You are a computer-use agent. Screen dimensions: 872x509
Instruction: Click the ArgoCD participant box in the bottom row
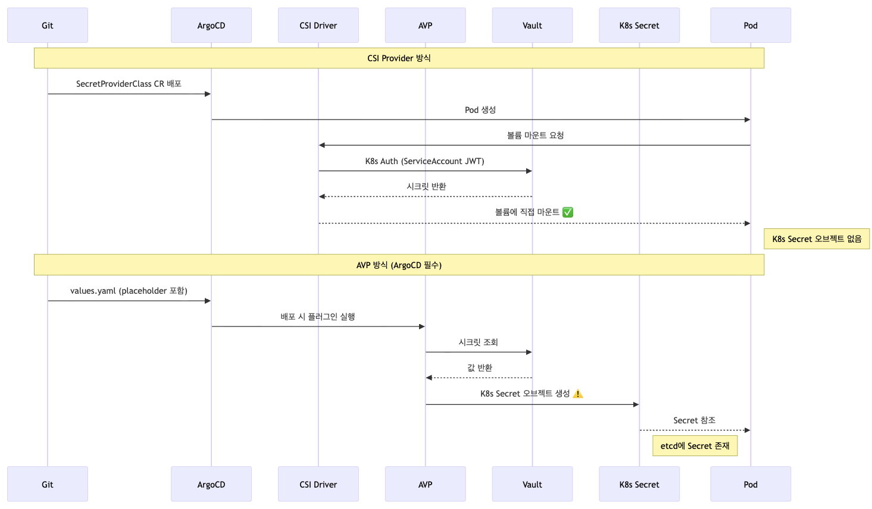[211, 484]
